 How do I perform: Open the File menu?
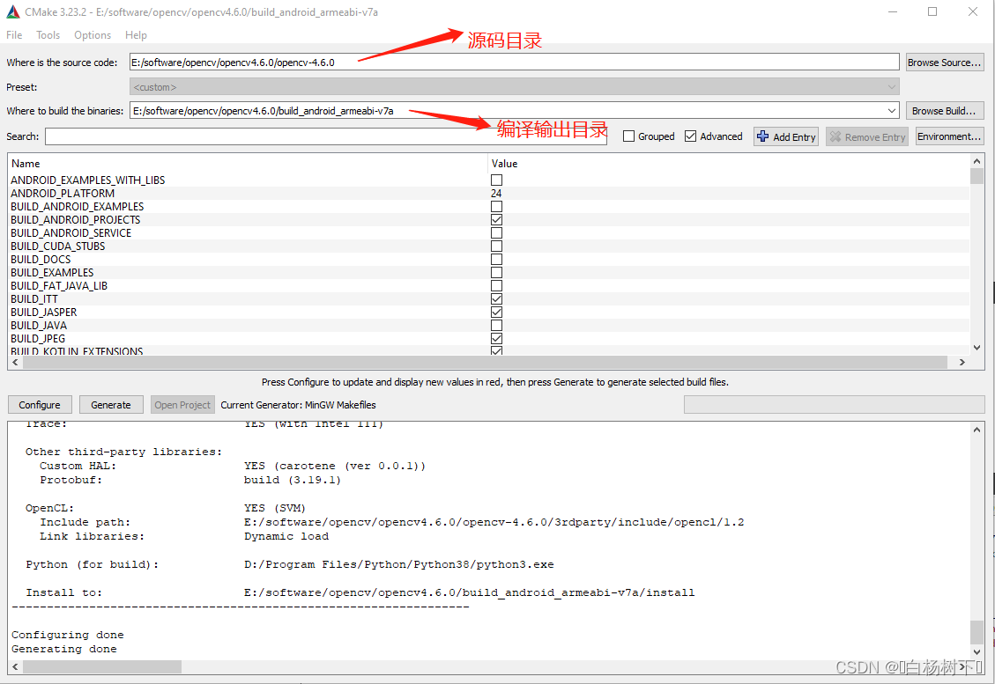click(x=14, y=35)
